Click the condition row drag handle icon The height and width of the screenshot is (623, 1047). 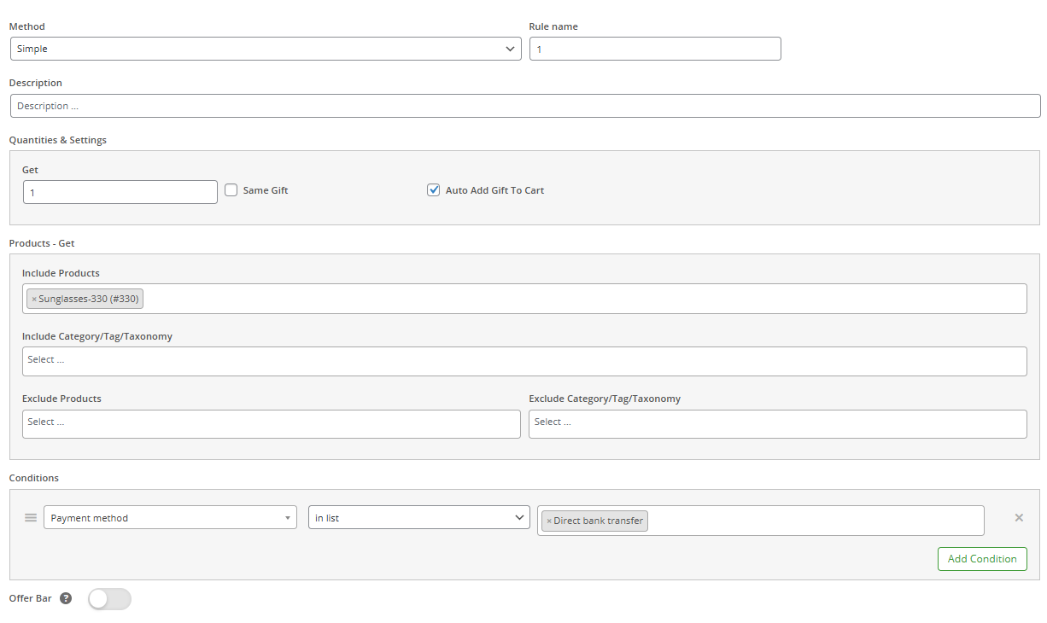tap(31, 518)
